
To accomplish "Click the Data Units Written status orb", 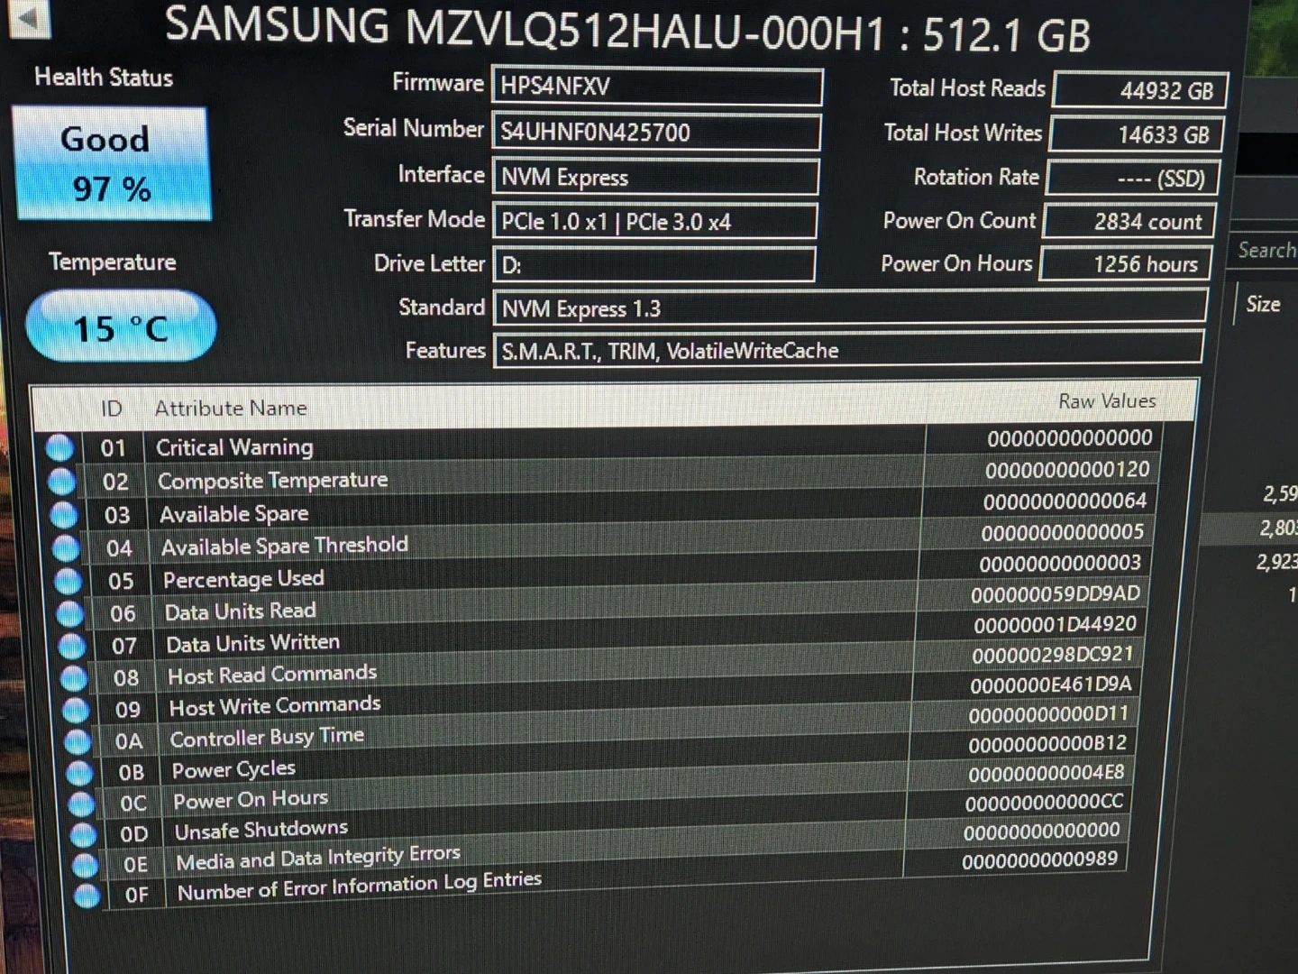I will (72, 646).
